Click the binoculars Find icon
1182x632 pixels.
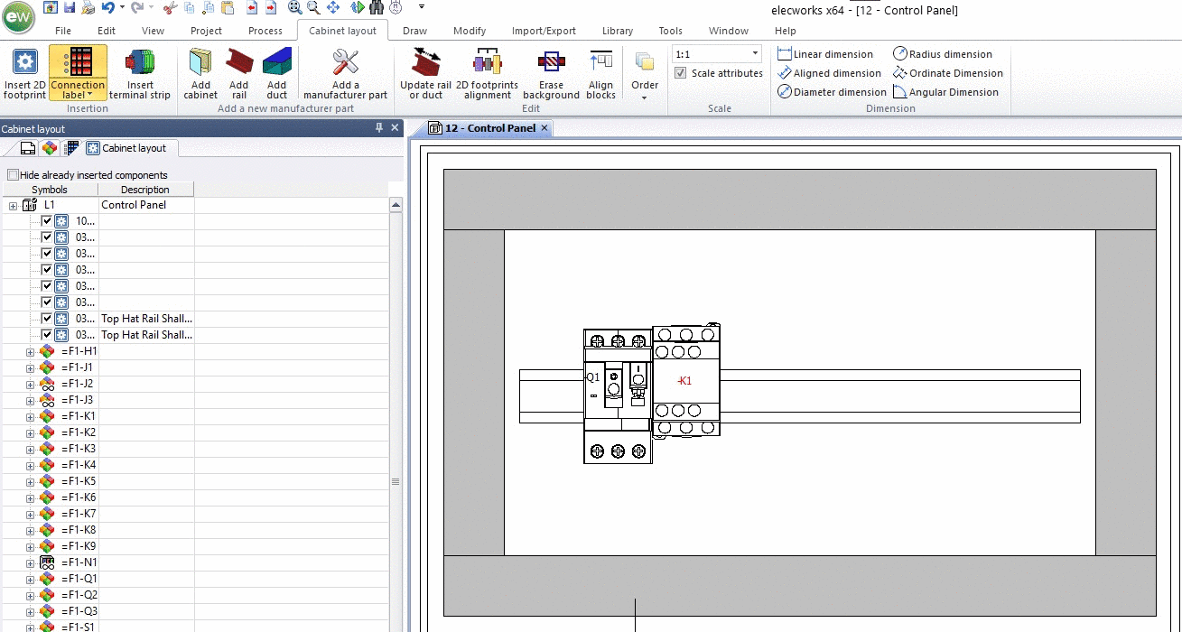377,7
